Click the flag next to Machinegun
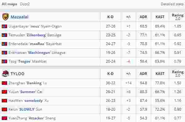 (x=5, y=53)
